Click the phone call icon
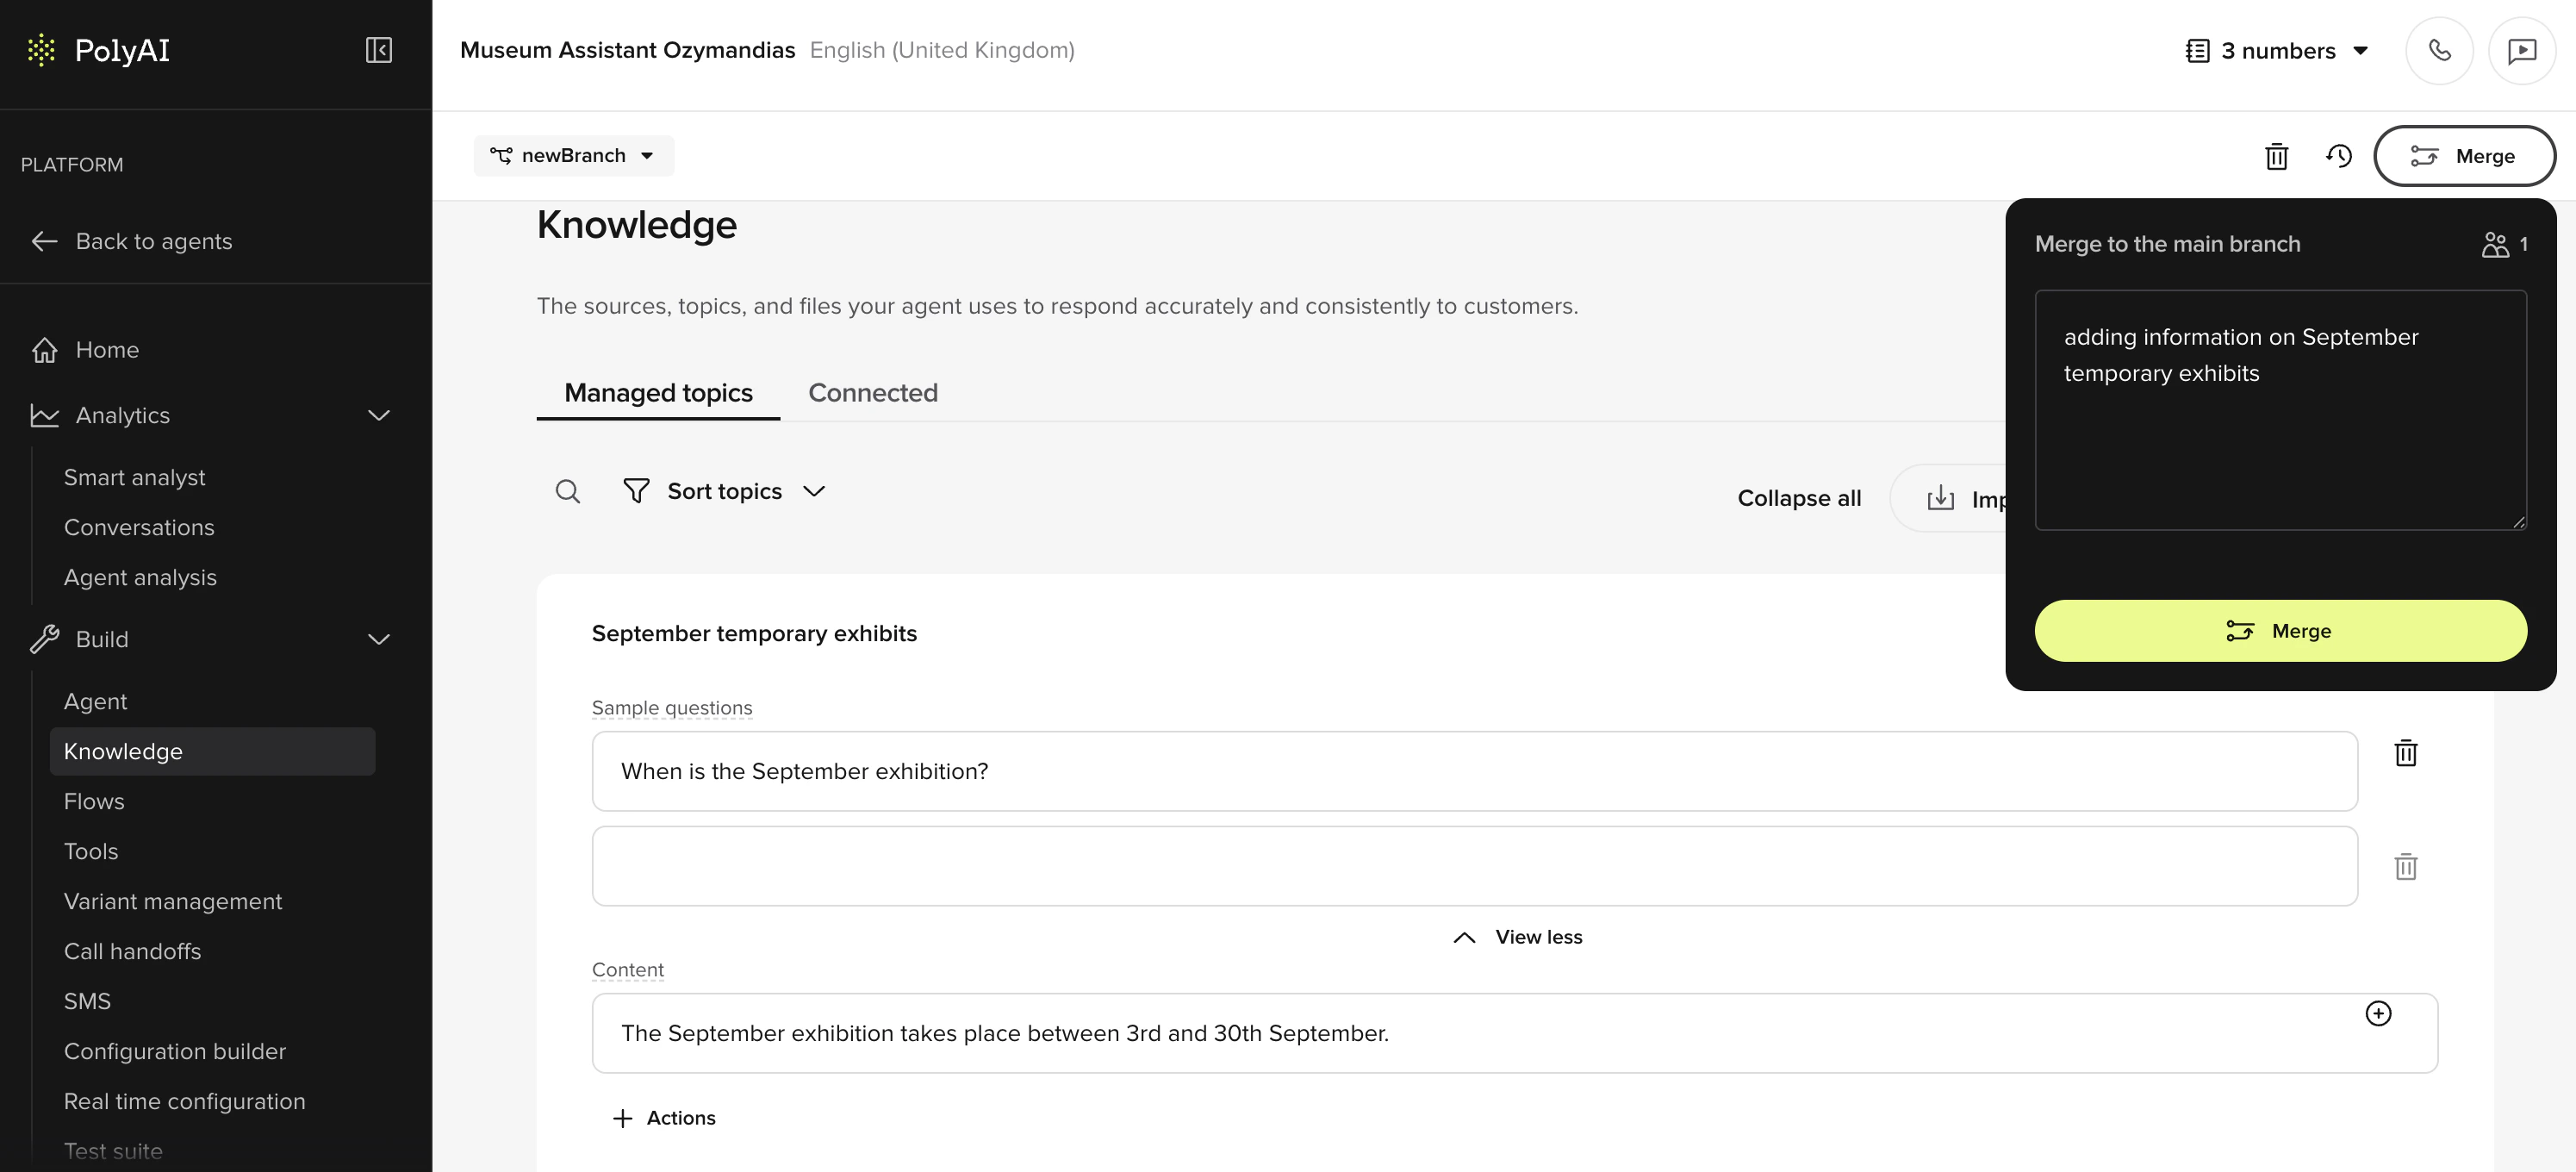The width and height of the screenshot is (2576, 1172). pos(2439,50)
